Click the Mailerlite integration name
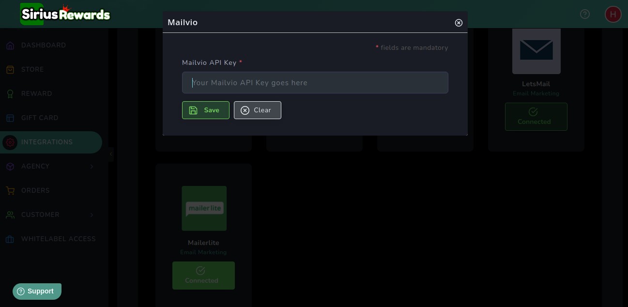The width and height of the screenshot is (628, 307). coord(203,243)
